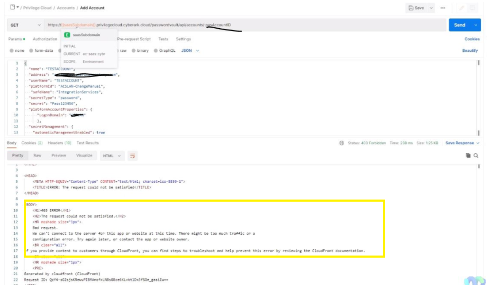
Task: Open the JSON body format dropdown
Action: 190,51
